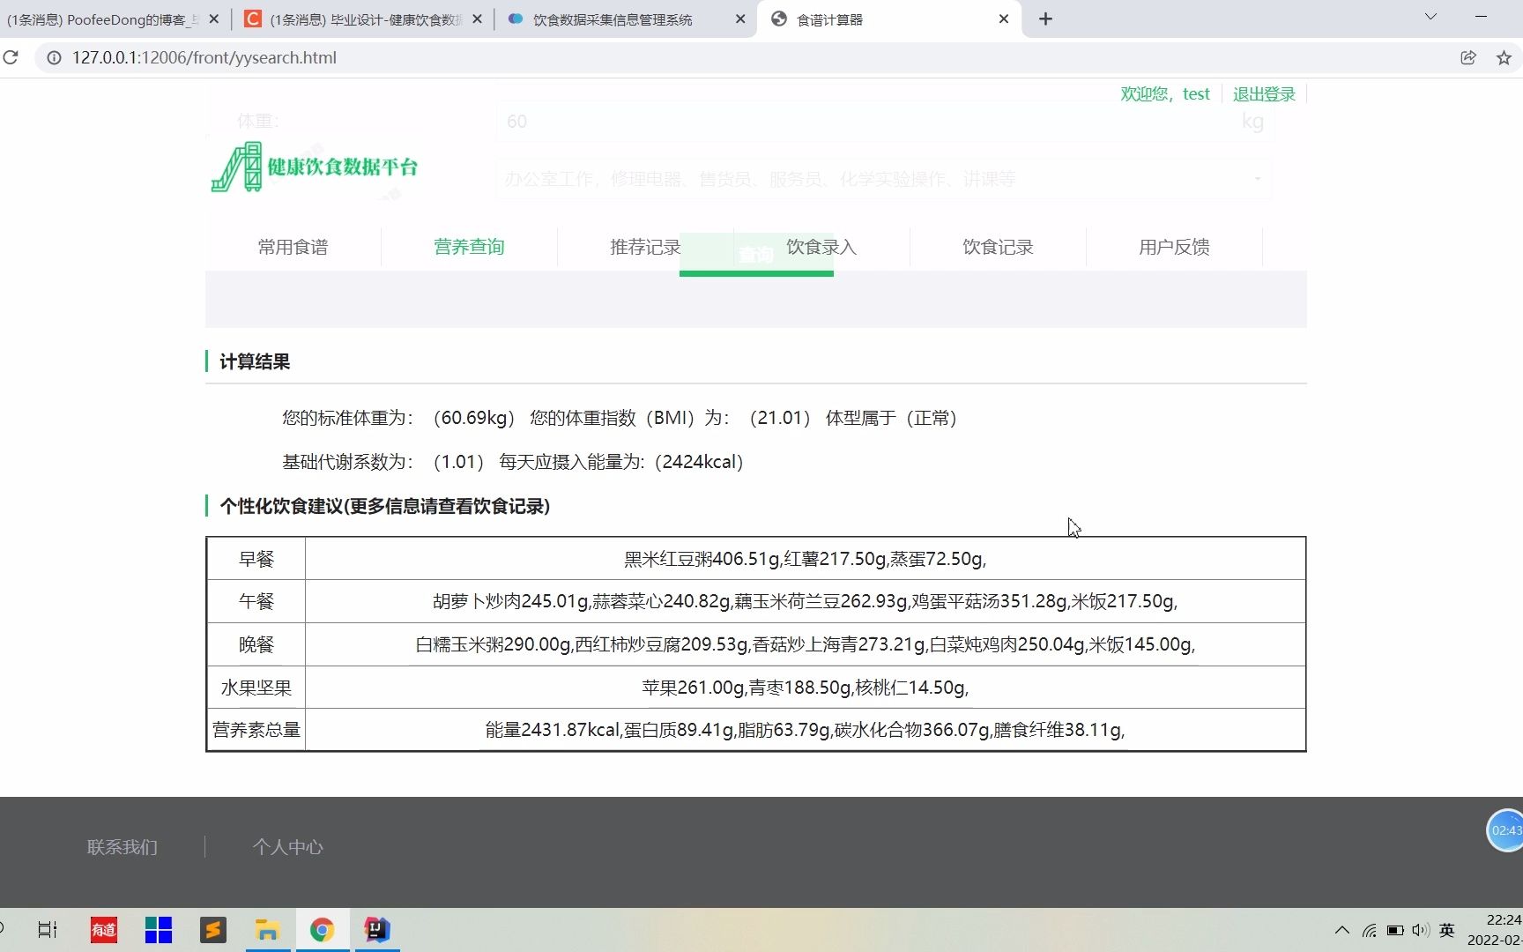Open a new browser tab
1523x952 pixels.
point(1046,19)
